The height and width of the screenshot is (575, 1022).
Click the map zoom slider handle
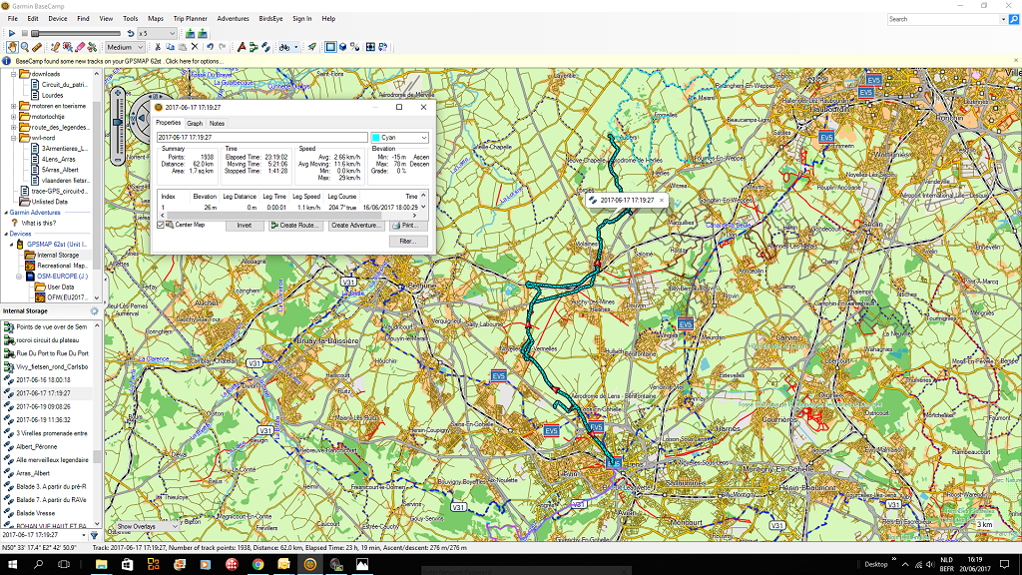click(x=118, y=122)
